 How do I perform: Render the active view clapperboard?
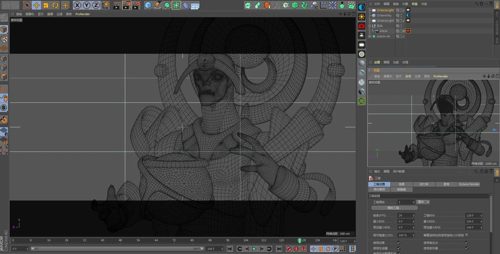[x=117, y=5]
